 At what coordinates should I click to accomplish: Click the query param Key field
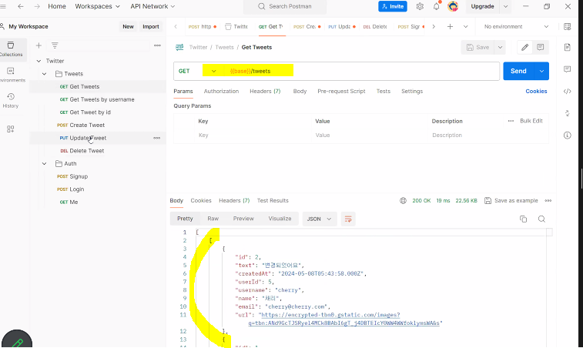tap(253, 136)
